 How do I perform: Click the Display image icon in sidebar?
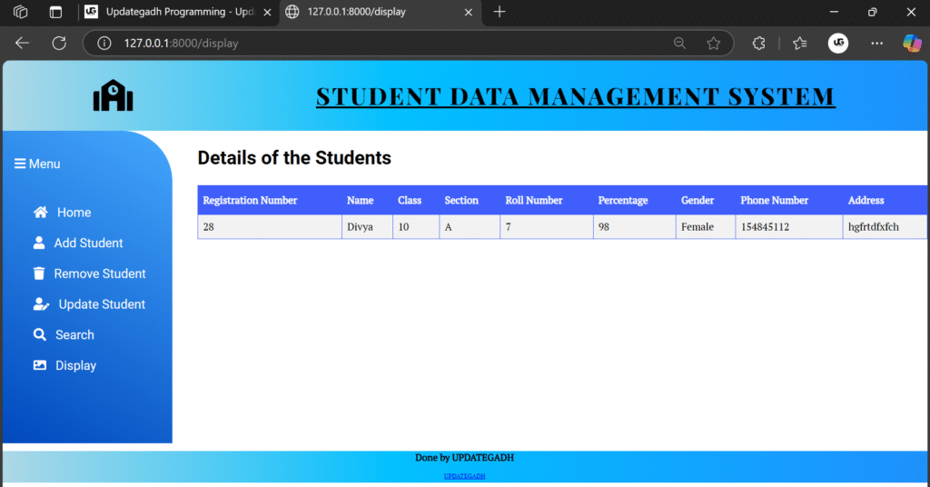click(40, 365)
